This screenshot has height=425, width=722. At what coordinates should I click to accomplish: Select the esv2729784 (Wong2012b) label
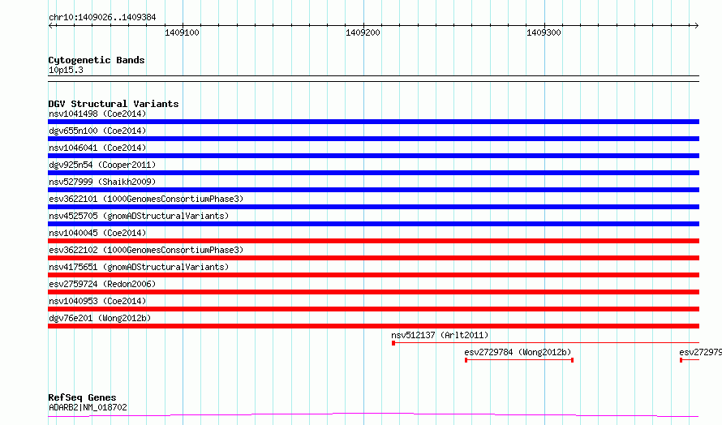click(x=518, y=352)
